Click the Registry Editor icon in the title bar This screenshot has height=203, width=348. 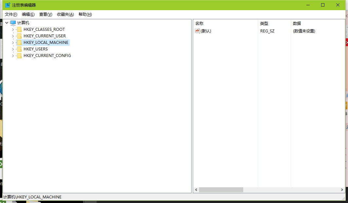tap(6, 5)
